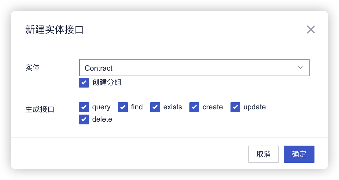Toggle the query checkbox box
The height and width of the screenshot is (180, 339).
pos(84,107)
